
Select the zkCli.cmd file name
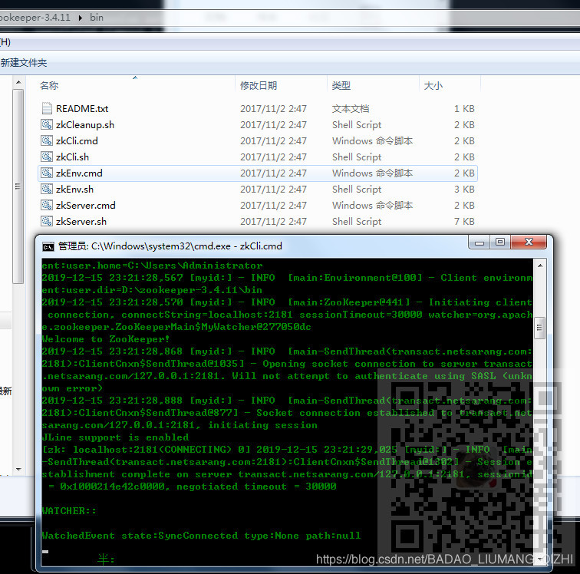[77, 141]
